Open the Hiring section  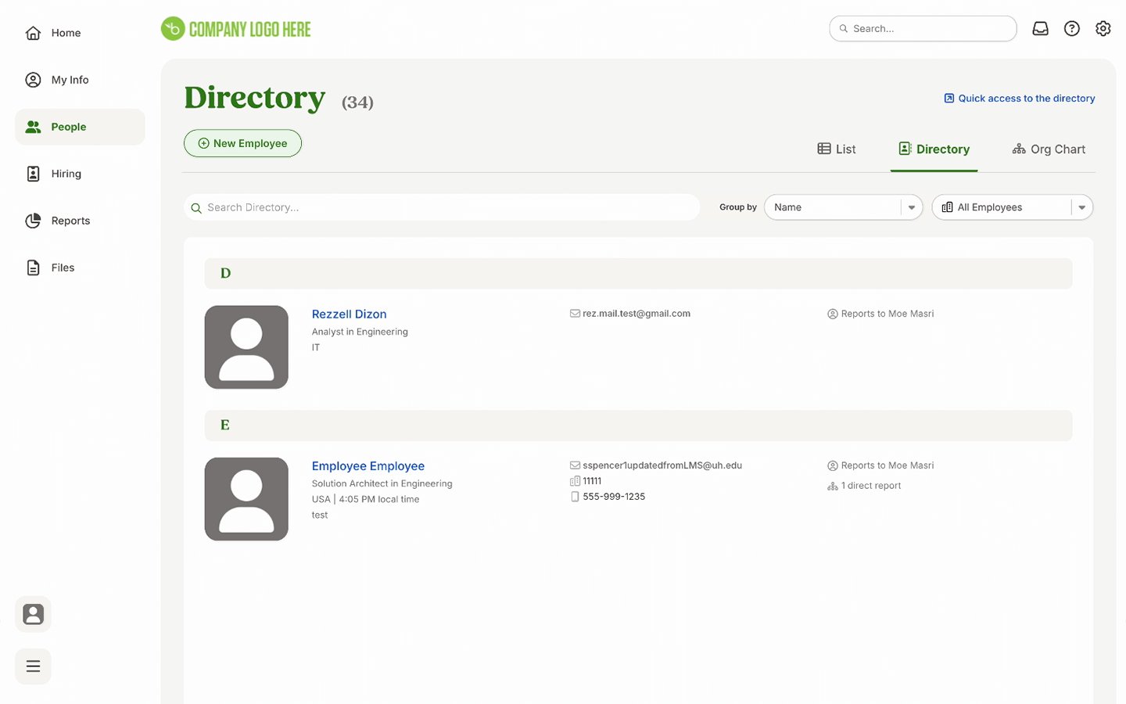pyautogui.click(x=66, y=174)
